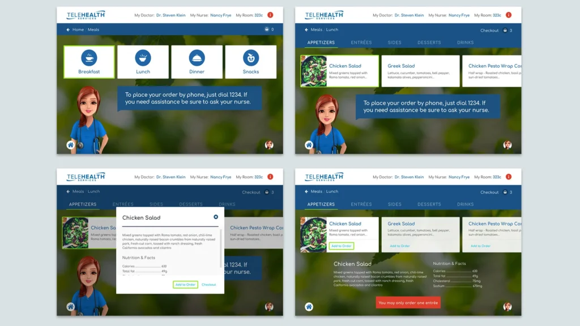Close the Chicken Salad popup with X
Viewport: 580px width, 326px height.
point(216,217)
